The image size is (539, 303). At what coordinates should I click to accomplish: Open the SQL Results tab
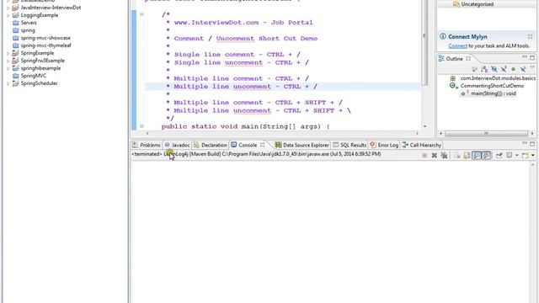click(350, 145)
